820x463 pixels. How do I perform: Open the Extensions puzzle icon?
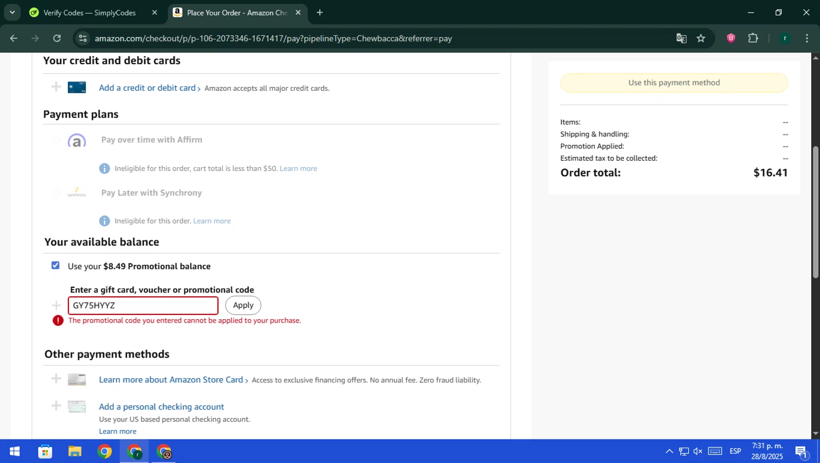753,38
